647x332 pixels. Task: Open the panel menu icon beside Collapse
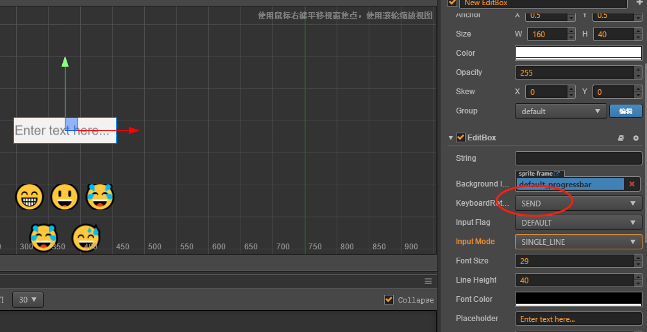click(x=428, y=281)
